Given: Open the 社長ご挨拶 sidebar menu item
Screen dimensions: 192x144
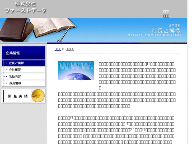Looking at the screenshot, I should coord(24,63).
